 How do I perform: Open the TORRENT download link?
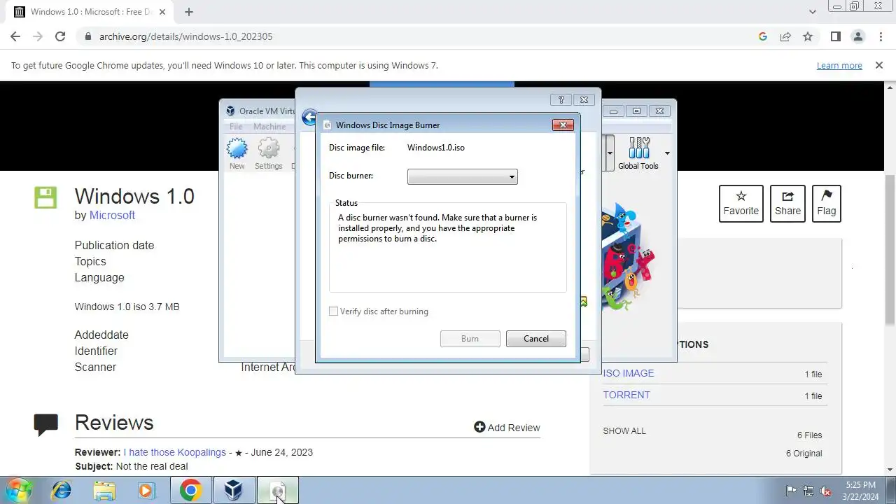point(626,395)
